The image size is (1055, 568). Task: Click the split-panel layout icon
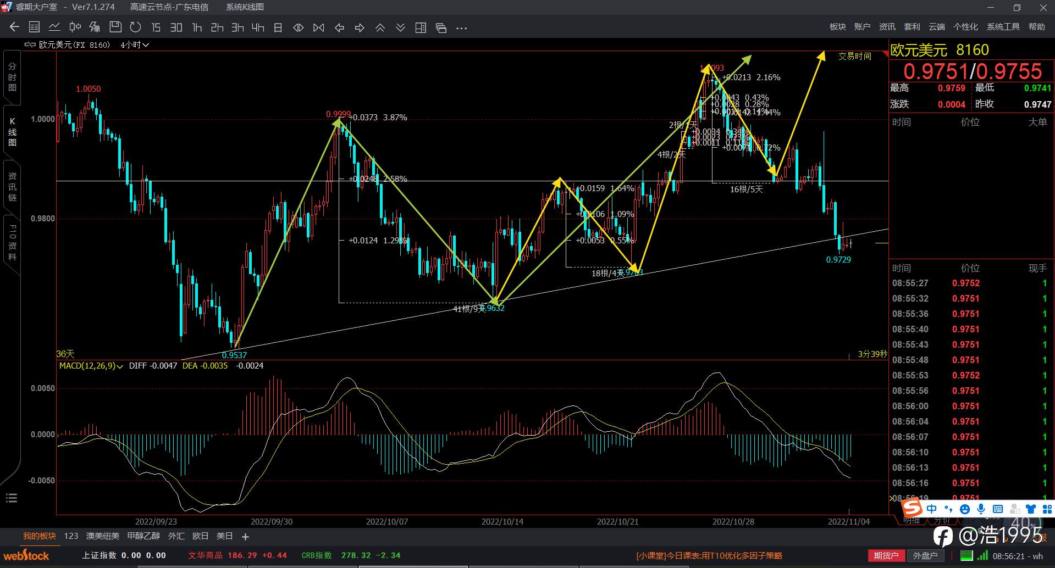coord(421,27)
